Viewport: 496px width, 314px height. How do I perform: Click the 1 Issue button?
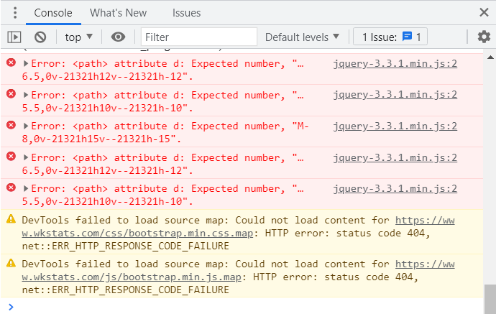(x=390, y=37)
